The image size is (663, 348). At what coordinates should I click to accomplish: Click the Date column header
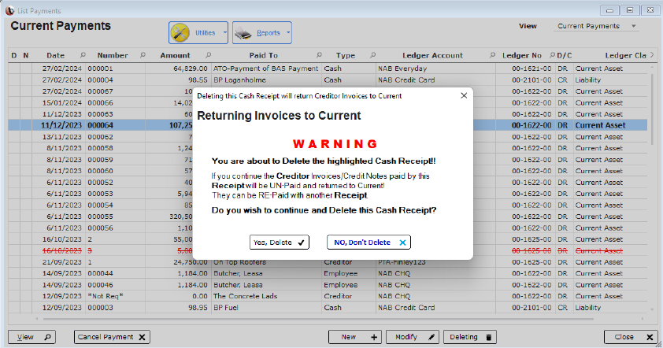[56, 55]
